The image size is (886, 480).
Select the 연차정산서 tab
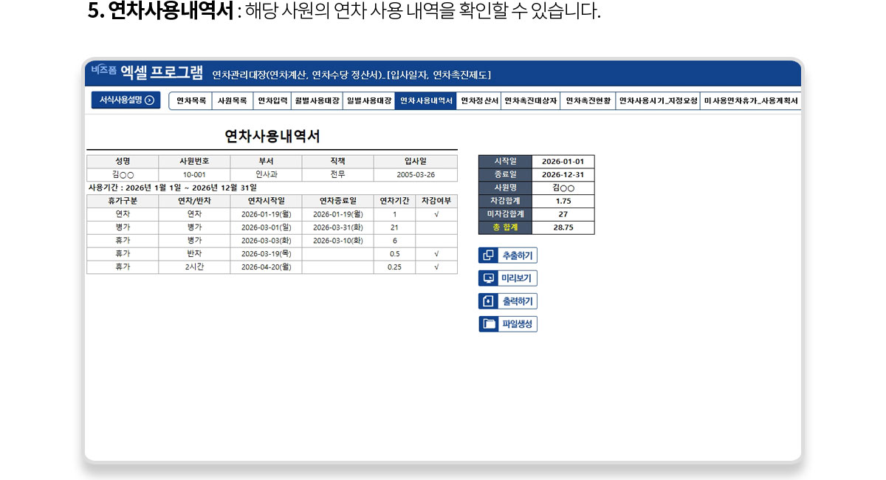tap(479, 101)
